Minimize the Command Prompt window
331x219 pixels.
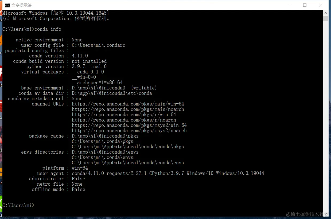289,5
